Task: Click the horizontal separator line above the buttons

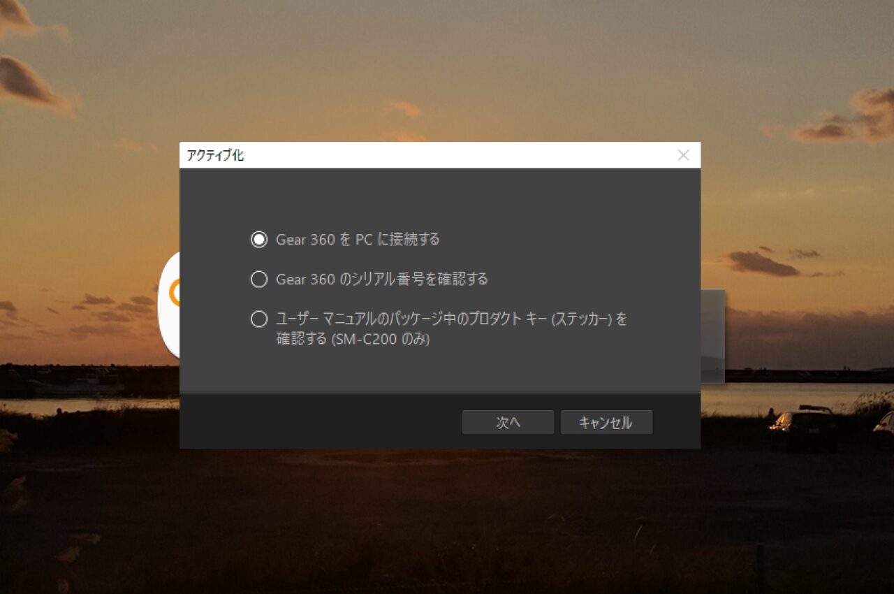Action: click(x=440, y=392)
